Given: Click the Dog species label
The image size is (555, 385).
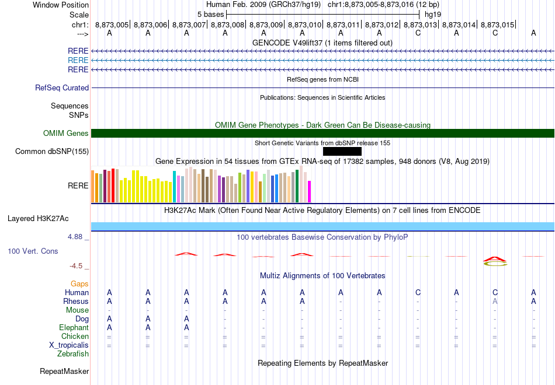Looking at the screenshot, I should (x=82, y=319).
